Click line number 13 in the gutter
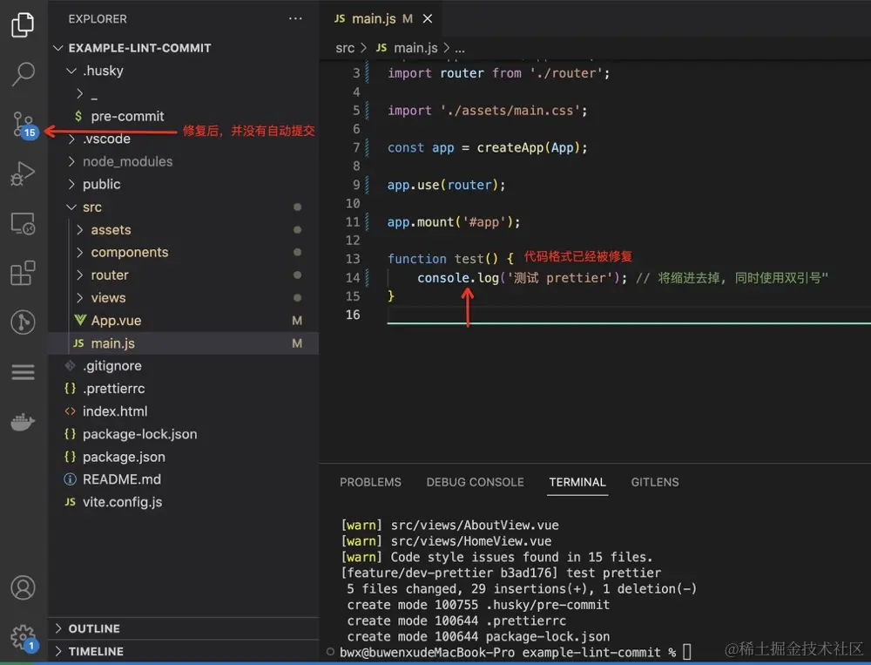871x665 pixels. [x=353, y=259]
